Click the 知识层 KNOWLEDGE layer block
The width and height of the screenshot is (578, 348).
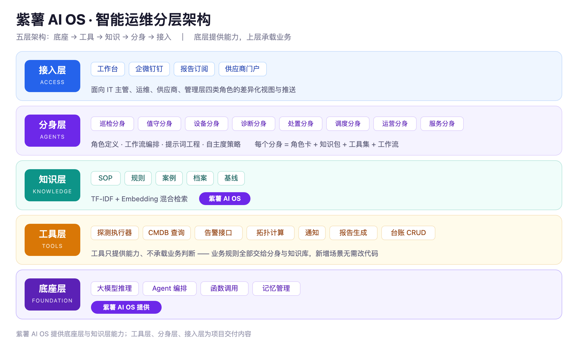[52, 185]
